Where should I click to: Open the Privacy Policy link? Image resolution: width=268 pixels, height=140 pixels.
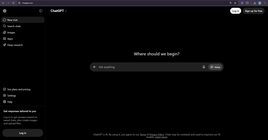pos(157,135)
